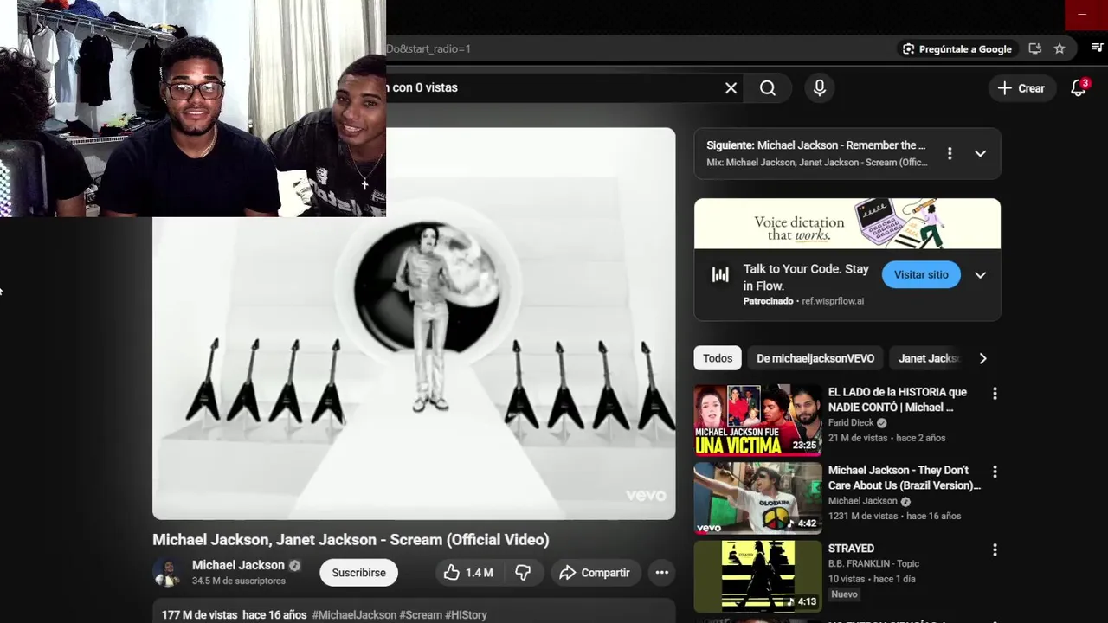Click the #HIStory hashtag
This screenshot has height=623, width=1108.
pyautogui.click(x=466, y=615)
